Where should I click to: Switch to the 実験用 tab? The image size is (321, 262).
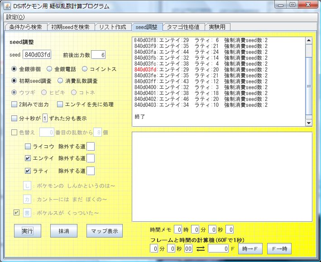[x=217, y=27]
